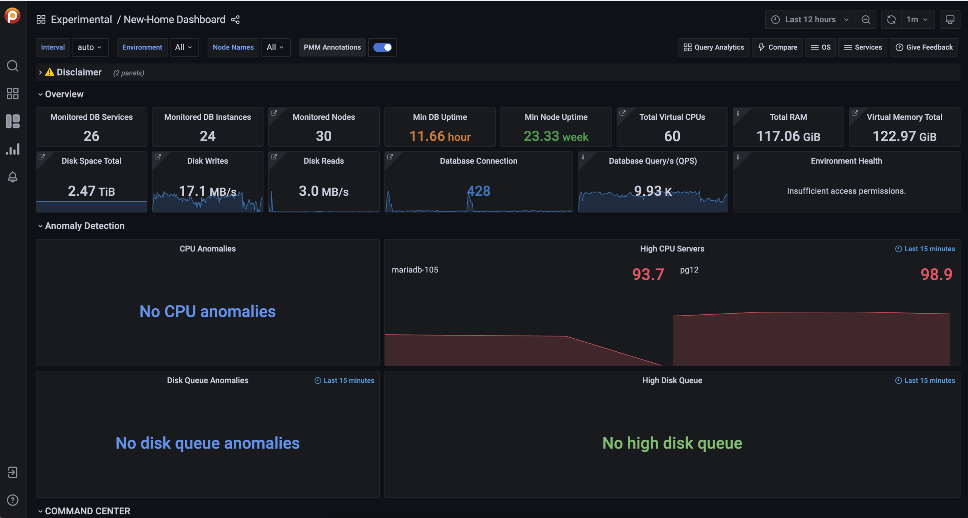Open the Last 12 hours time picker

(810, 20)
